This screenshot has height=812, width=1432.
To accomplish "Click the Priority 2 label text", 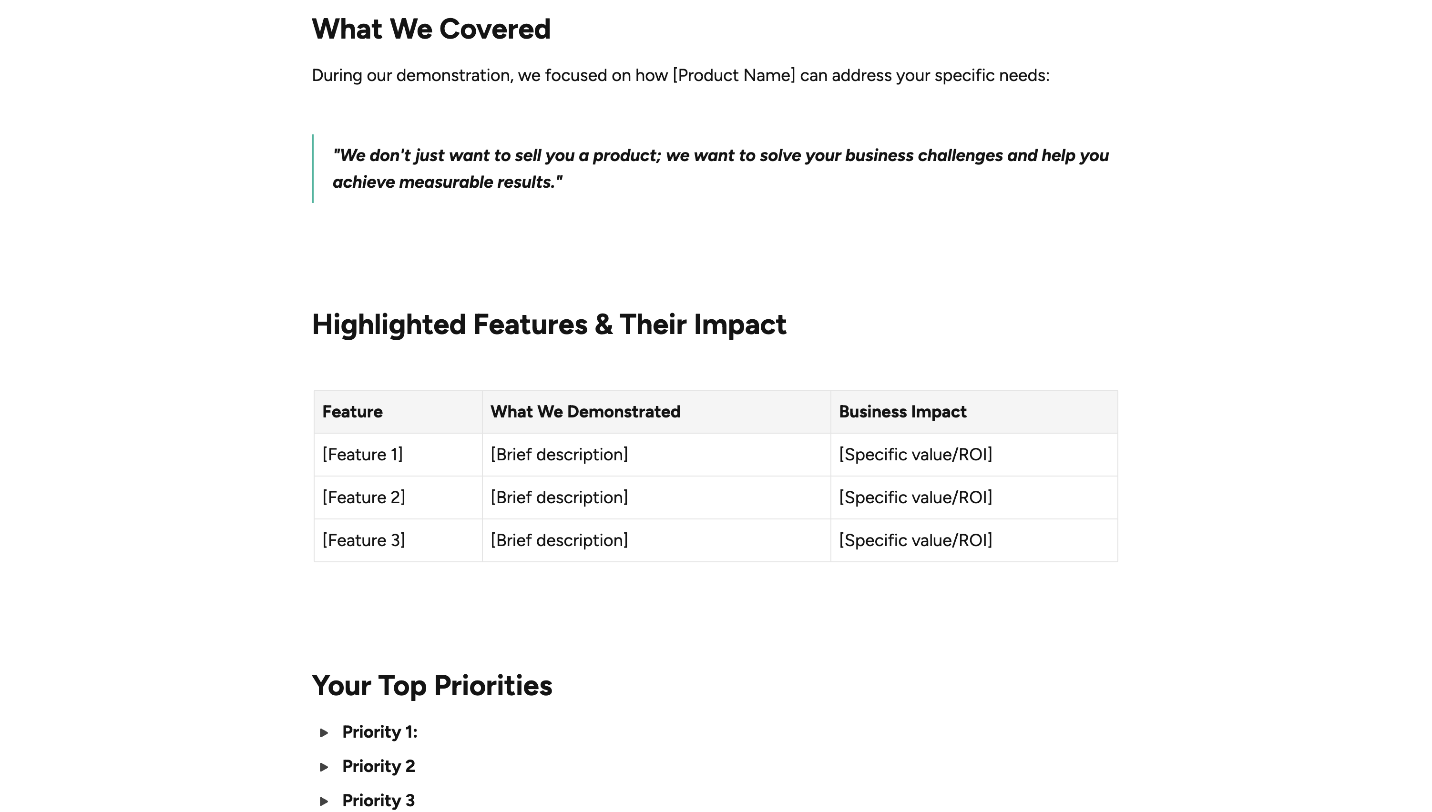I will coord(379,766).
